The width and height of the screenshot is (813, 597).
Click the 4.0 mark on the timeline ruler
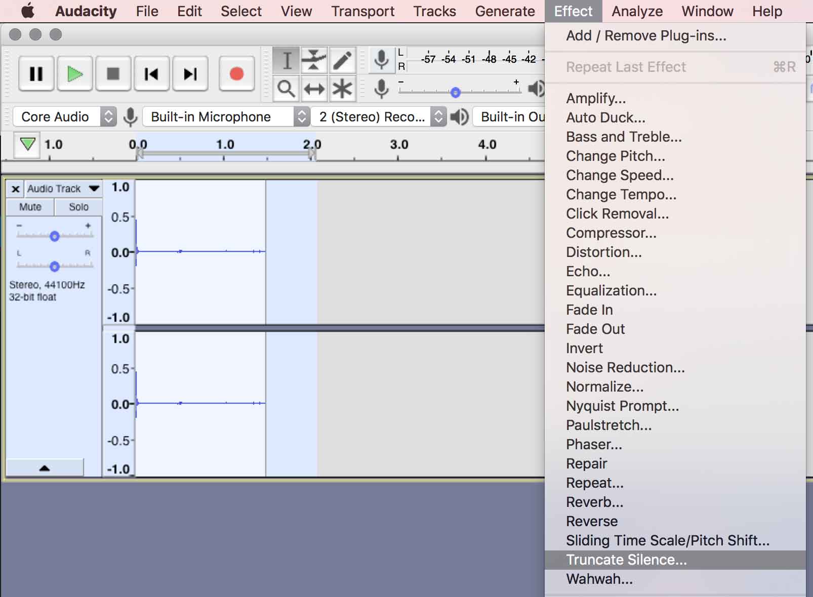point(487,145)
